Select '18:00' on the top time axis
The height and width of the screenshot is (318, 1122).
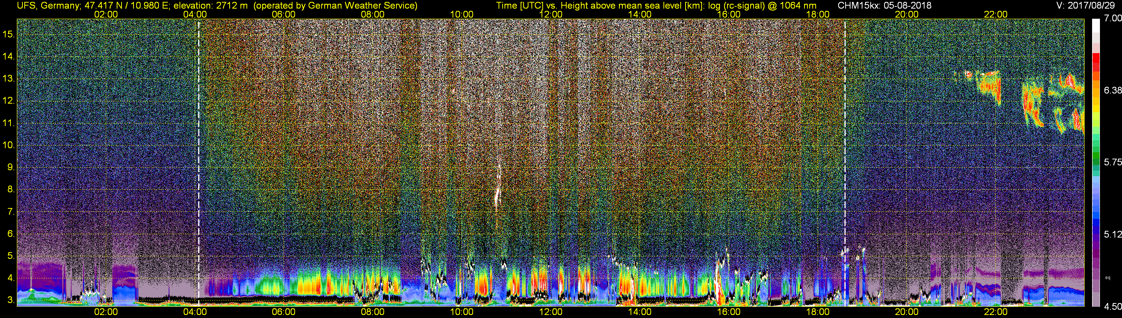tap(818, 14)
